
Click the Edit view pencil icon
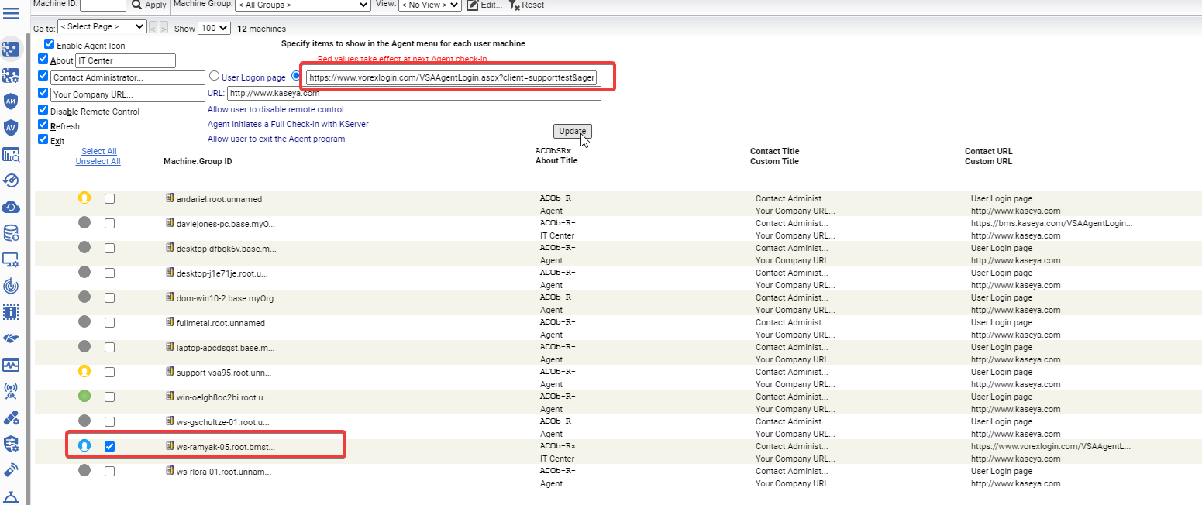(x=473, y=5)
